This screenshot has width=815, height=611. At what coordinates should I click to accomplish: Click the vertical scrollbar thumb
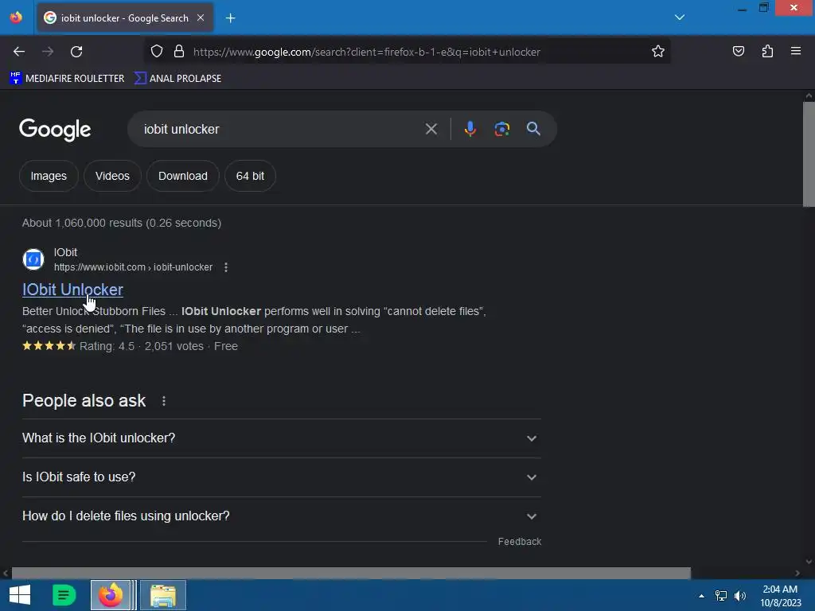809,154
